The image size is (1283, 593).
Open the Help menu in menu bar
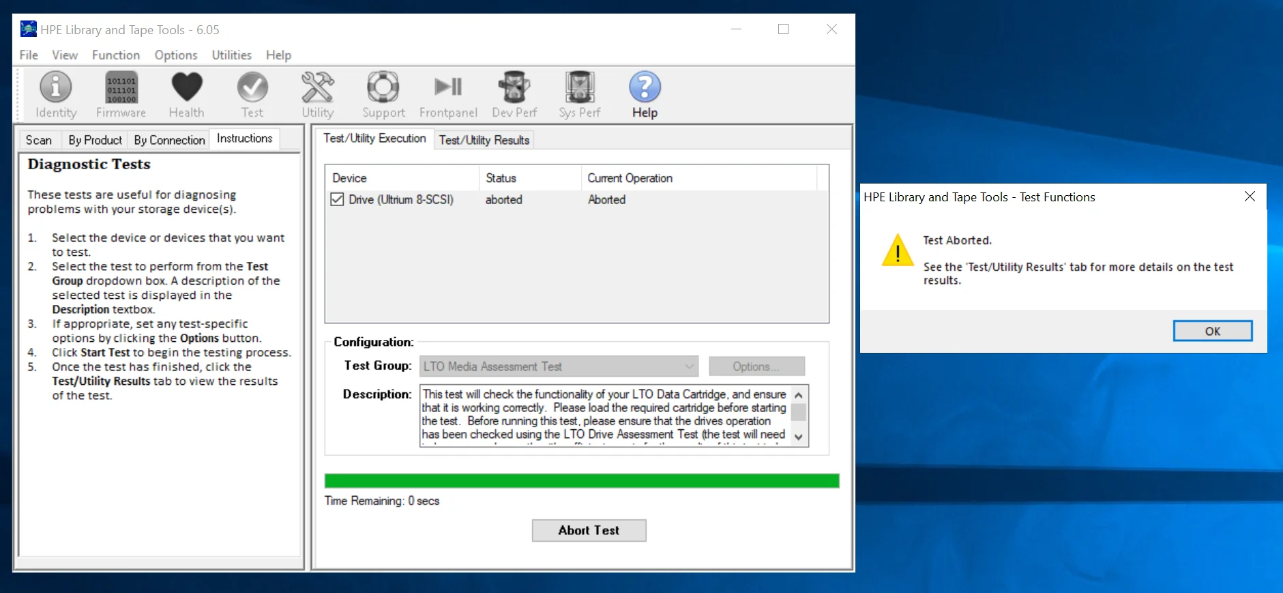278,55
